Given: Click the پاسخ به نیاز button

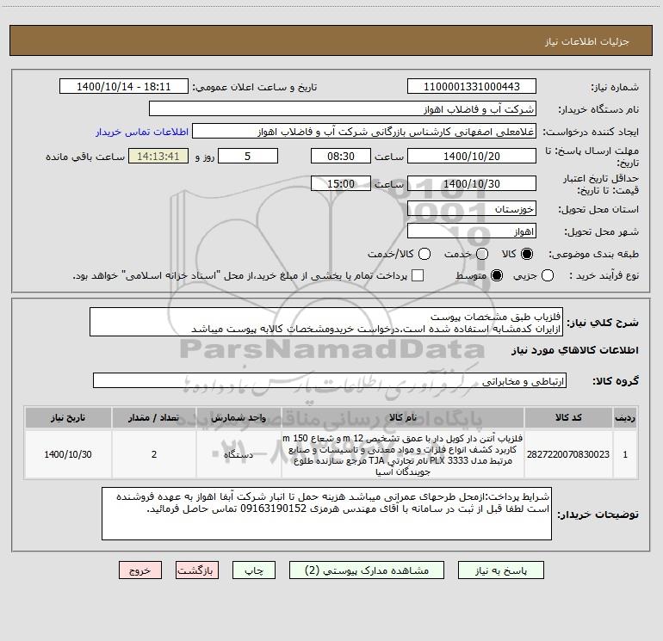Looking at the screenshot, I should 500,570.
